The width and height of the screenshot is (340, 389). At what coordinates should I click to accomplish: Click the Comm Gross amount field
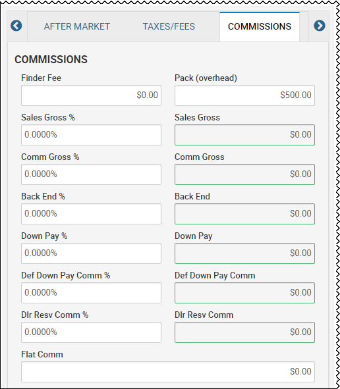click(244, 174)
